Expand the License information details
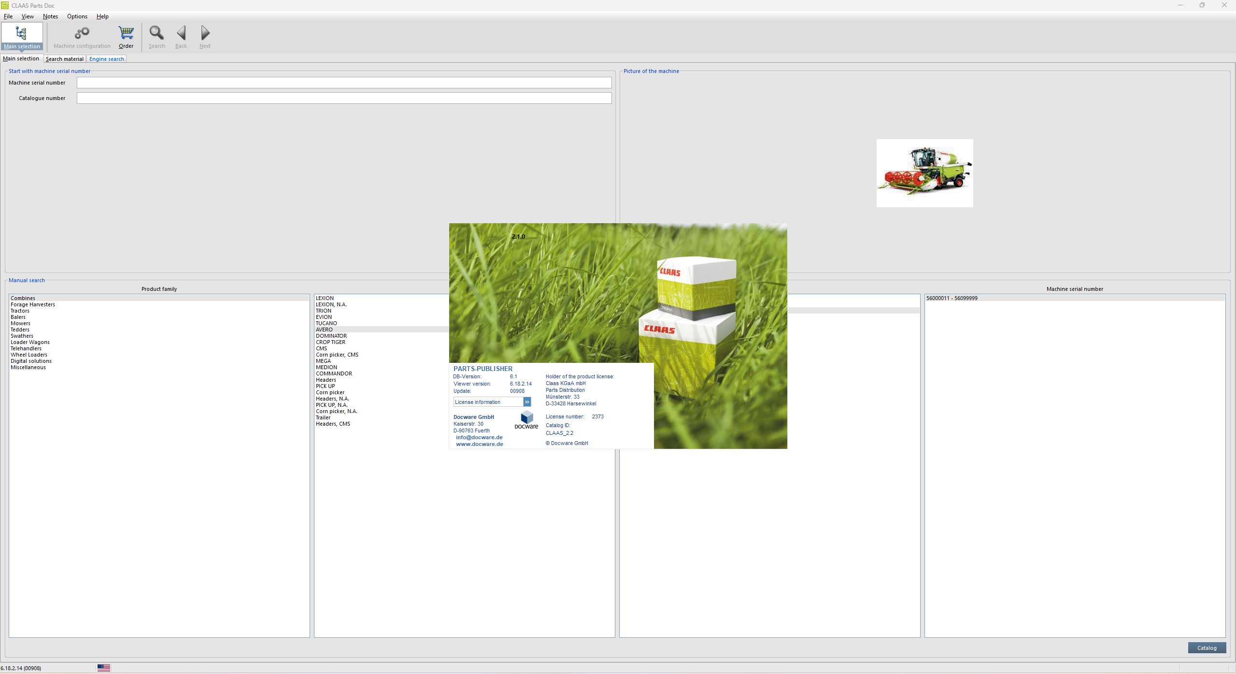 (526, 402)
